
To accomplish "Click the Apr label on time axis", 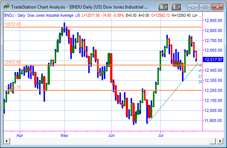I will 20,135.
